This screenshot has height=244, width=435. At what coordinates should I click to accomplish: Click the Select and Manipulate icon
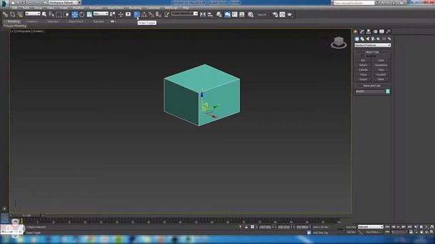[120, 14]
